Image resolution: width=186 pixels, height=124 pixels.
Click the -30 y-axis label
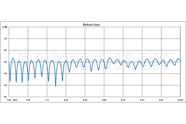tap(5, 62)
